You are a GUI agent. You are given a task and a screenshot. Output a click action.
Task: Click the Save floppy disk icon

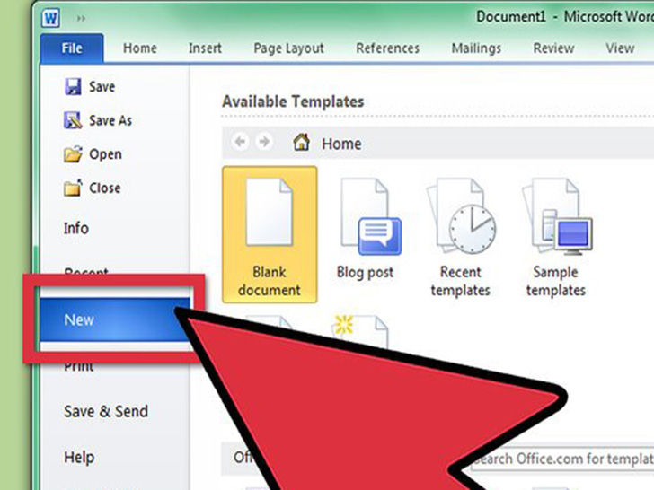pos(73,87)
